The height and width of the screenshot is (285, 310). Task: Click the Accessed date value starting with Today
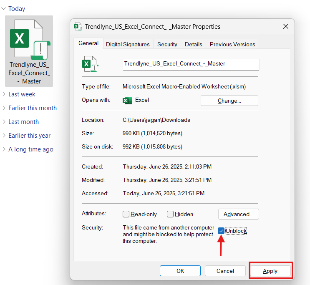[164, 193]
